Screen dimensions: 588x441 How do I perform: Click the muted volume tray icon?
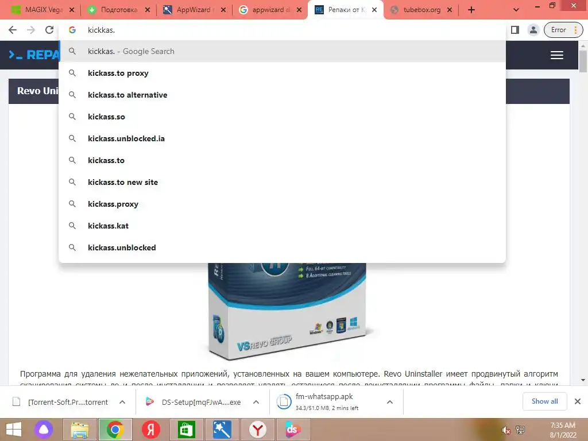[x=506, y=430]
